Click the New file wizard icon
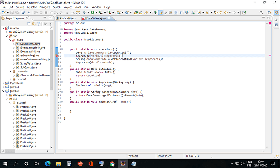The height and width of the screenshot is (168, 280). pyautogui.click(x=4, y=13)
